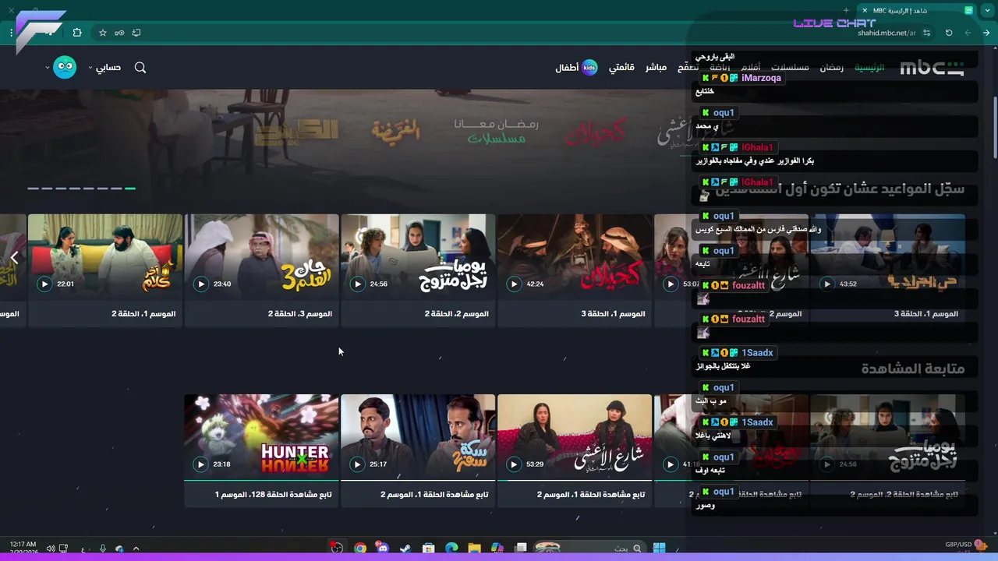
Task: Reload the Shahid page
Action: click(x=949, y=33)
